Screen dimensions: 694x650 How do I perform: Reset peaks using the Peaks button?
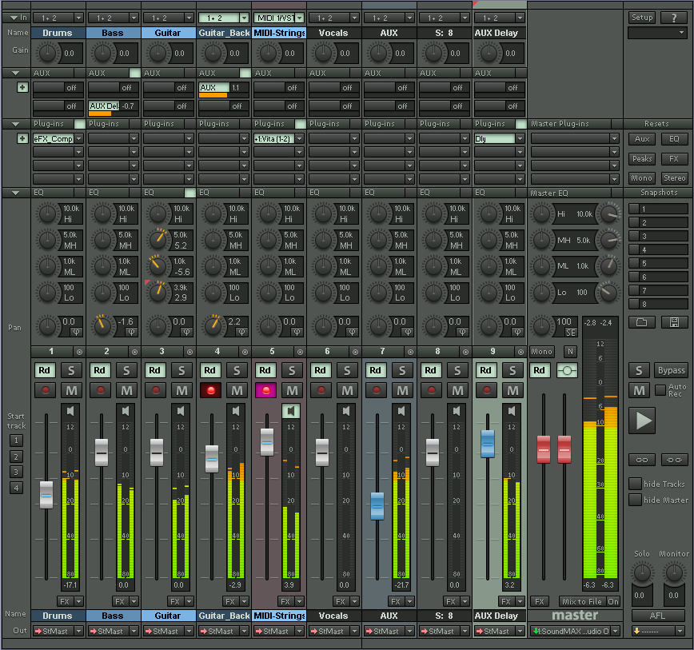click(x=642, y=158)
